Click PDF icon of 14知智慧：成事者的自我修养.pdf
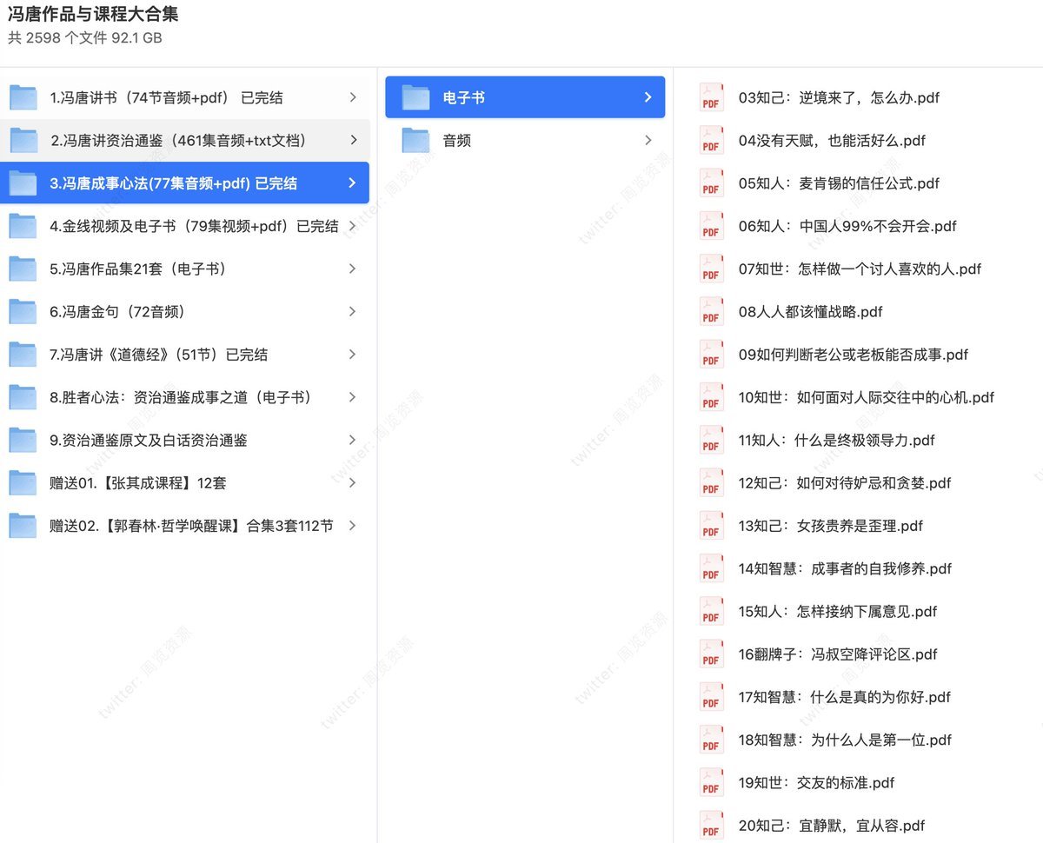Image resolution: width=1043 pixels, height=843 pixels. [x=712, y=568]
